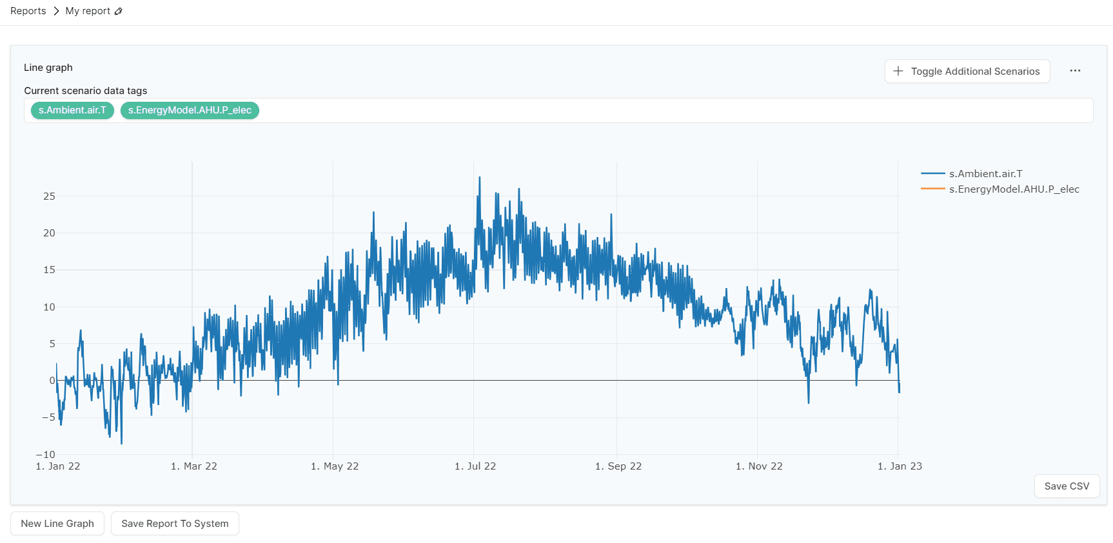Select the s.Ambient.air.T data tag chip
Image resolution: width=1113 pixels, height=543 pixels.
72,110
